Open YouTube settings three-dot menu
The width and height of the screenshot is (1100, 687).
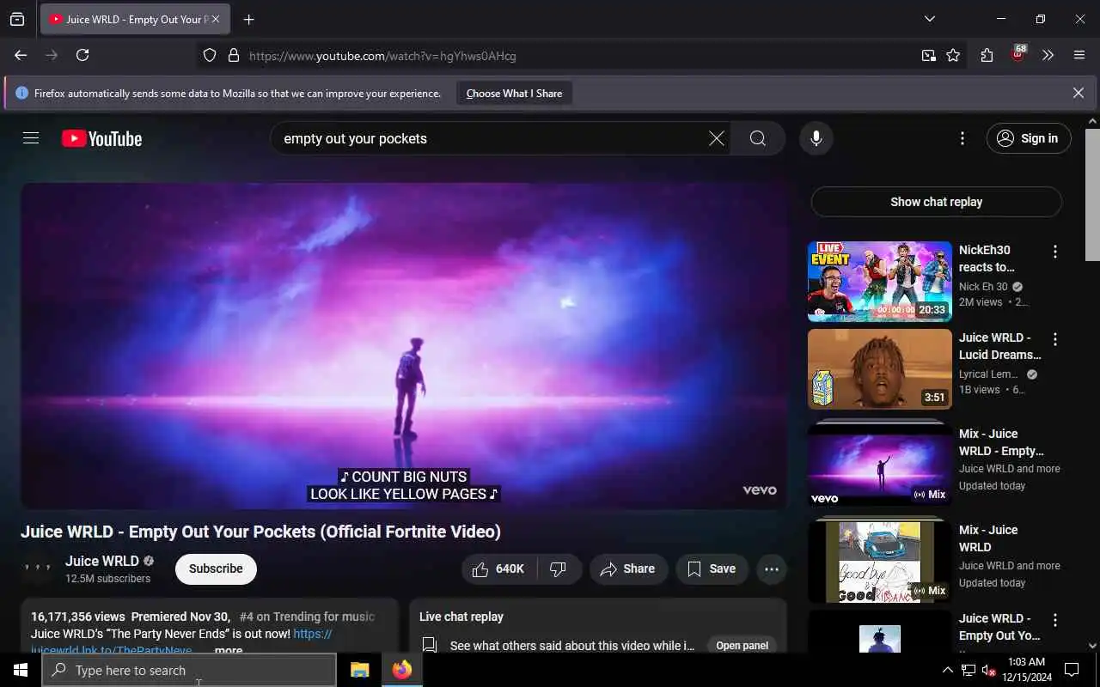coord(962,138)
